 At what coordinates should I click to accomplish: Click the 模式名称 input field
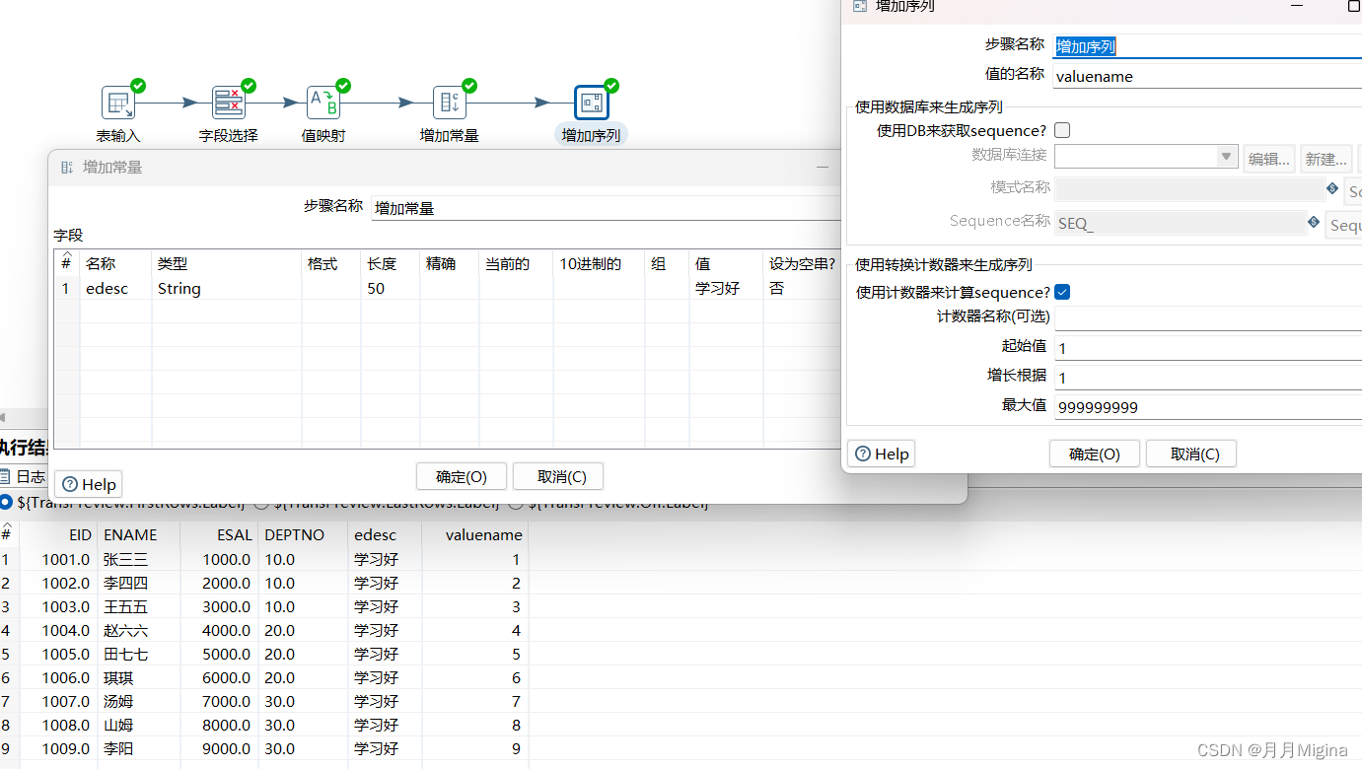click(1189, 188)
